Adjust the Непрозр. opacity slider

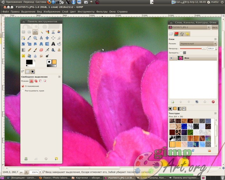[x=193, y=49]
